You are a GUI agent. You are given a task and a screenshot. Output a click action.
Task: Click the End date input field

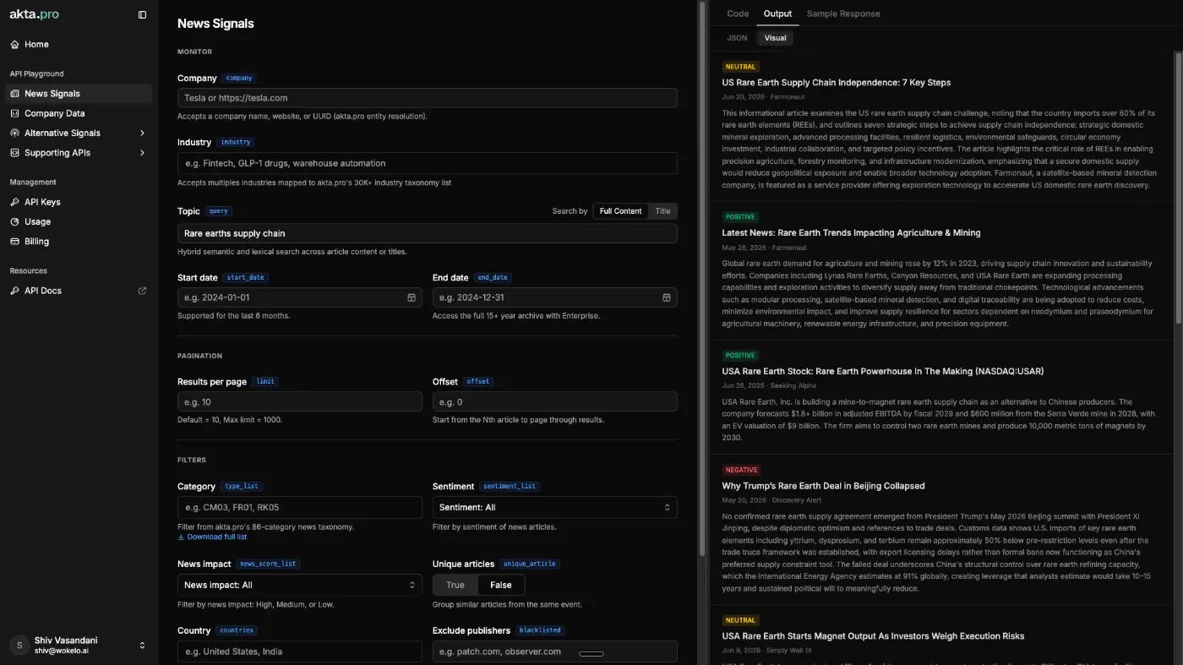click(555, 297)
